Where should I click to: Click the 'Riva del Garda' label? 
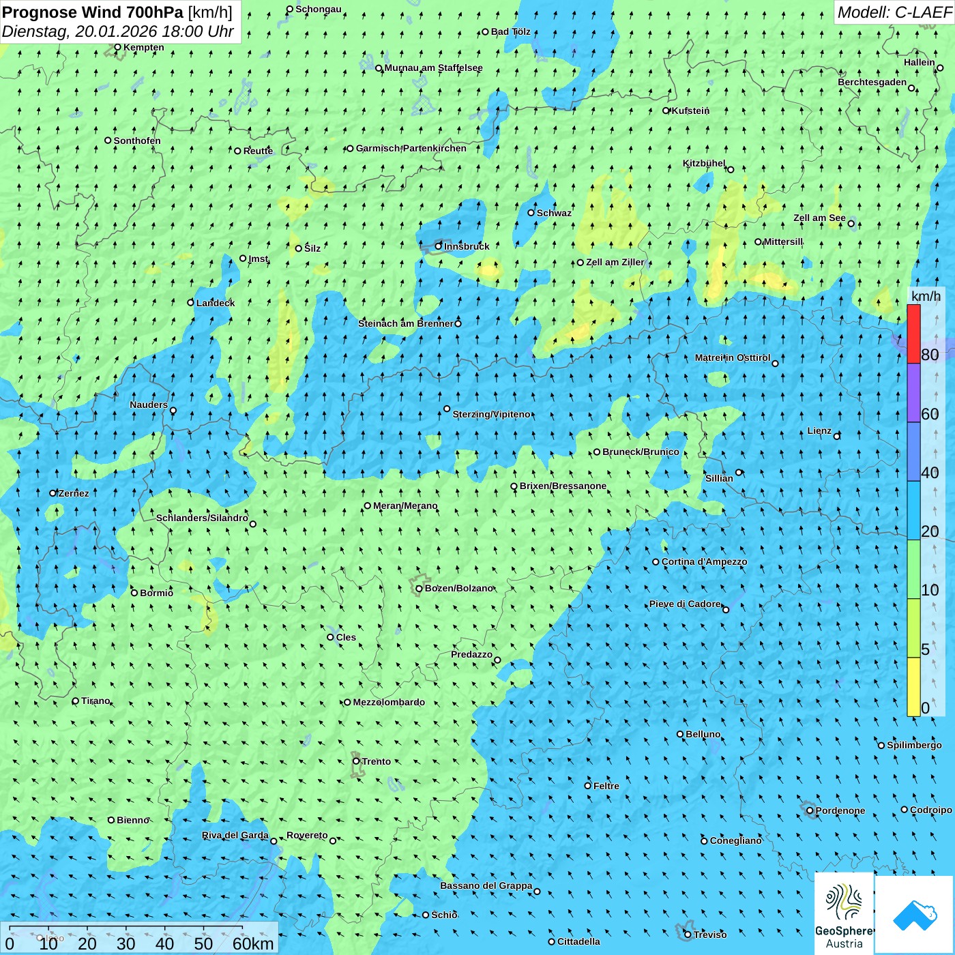tap(235, 835)
